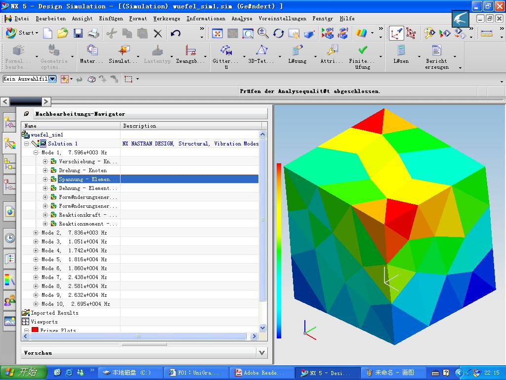Select the Viewports row

click(x=140, y=322)
